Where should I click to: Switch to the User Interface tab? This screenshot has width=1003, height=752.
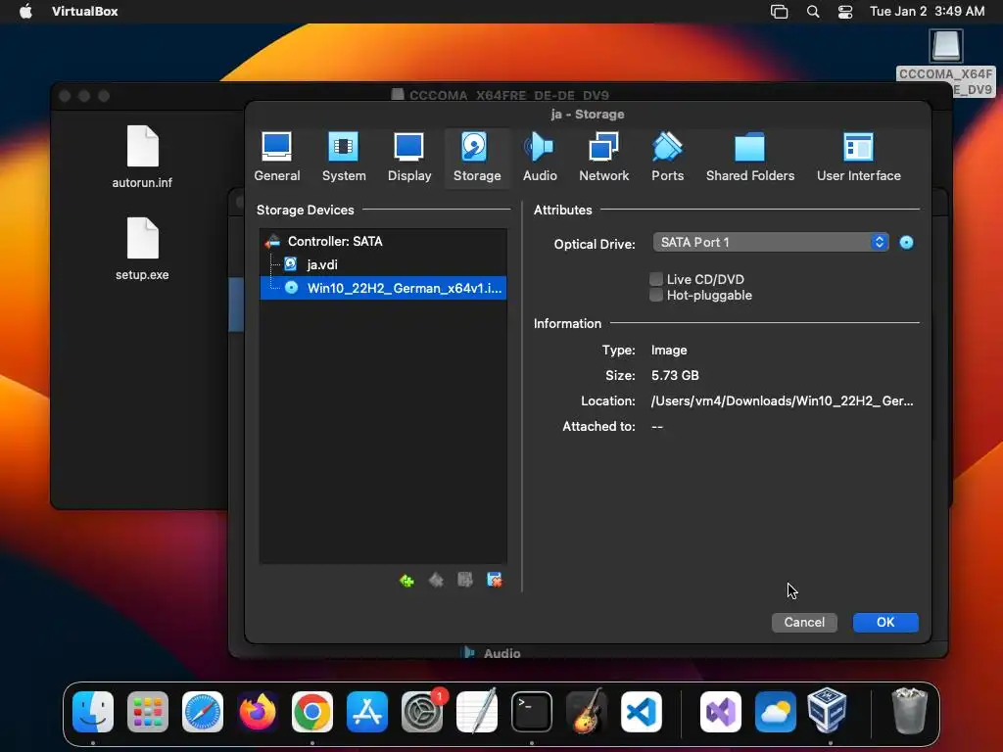[858, 158]
